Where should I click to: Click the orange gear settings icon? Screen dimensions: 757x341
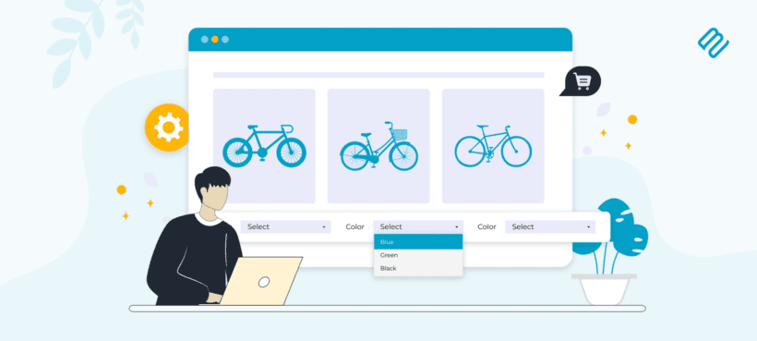[x=168, y=128]
